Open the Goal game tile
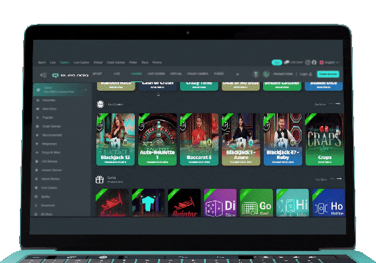Screen dimensions: 376x263 coord(256,203)
